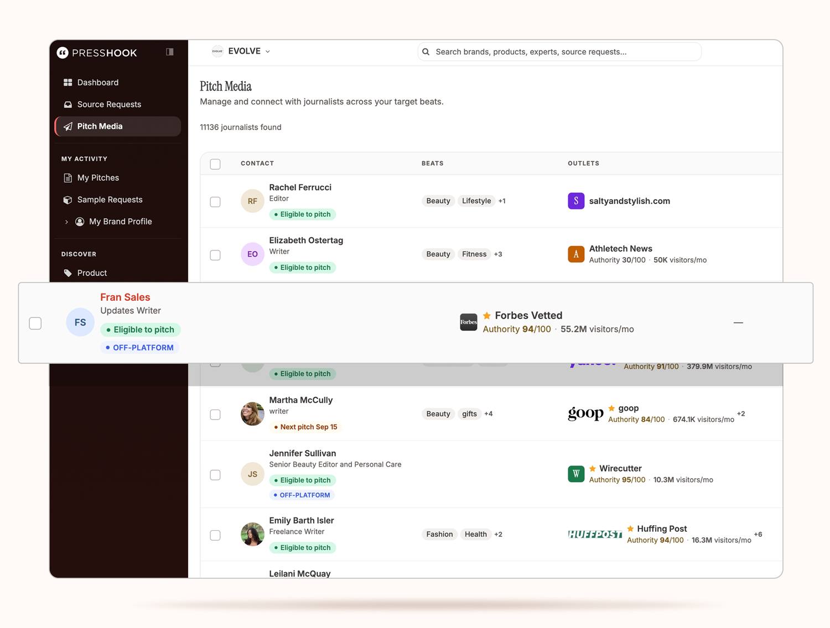The image size is (830, 628).
Task: Check the box for Elizabeth Ostertag
Action: pos(215,255)
